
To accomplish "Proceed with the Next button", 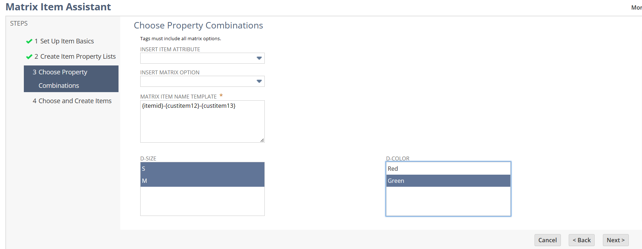I will click(615, 240).
